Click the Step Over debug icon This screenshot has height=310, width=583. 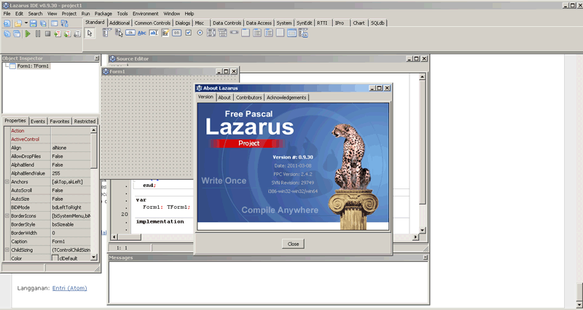pos(67,33)
